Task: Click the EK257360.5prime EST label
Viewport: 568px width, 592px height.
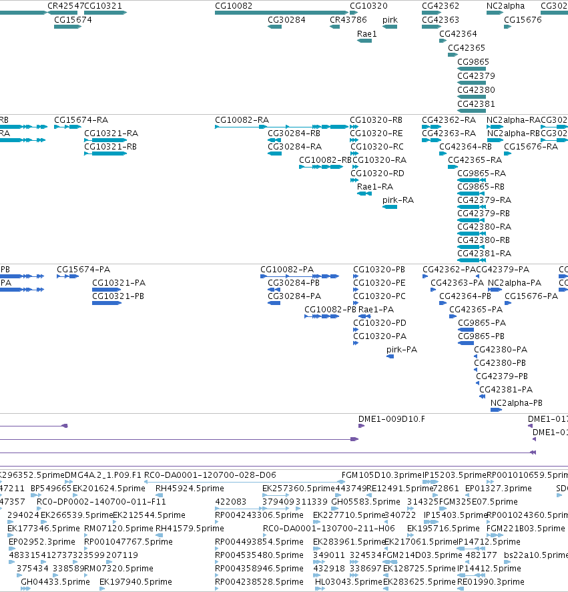Action: pyautogui.click(x=299, y=488)
